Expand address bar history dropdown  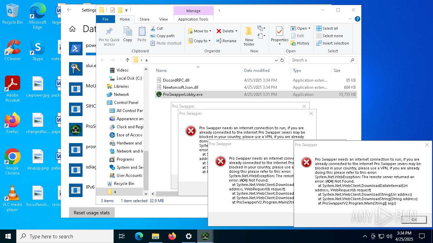(x=276, y=60)
